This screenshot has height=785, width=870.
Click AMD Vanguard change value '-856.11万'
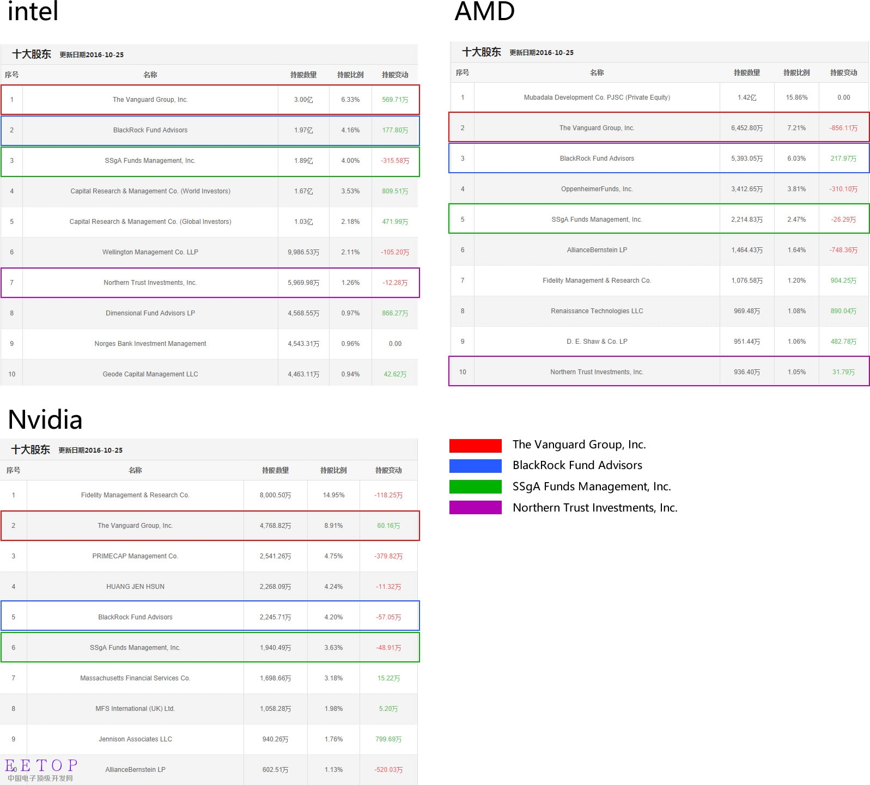pyautogui.click(x=843, y=128)
